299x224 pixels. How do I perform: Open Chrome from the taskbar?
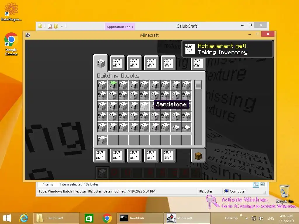pos(107,218)
